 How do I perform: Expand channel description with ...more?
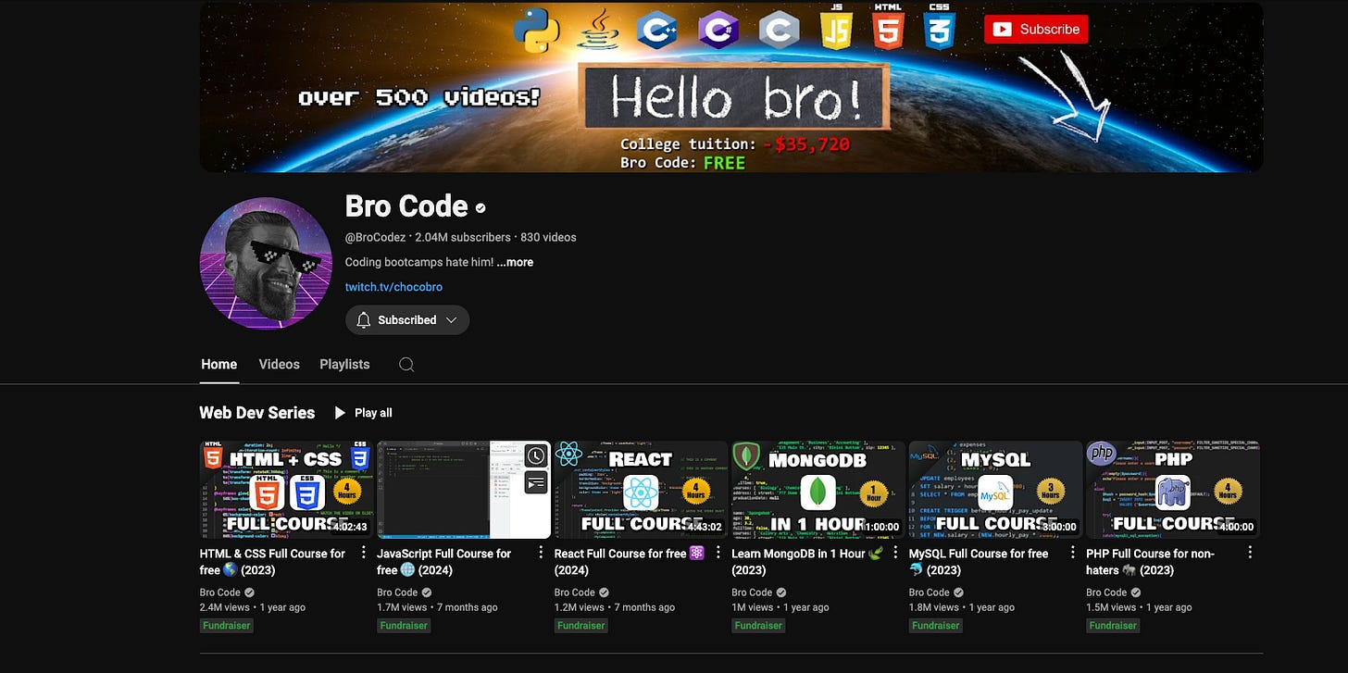point(515,262)
